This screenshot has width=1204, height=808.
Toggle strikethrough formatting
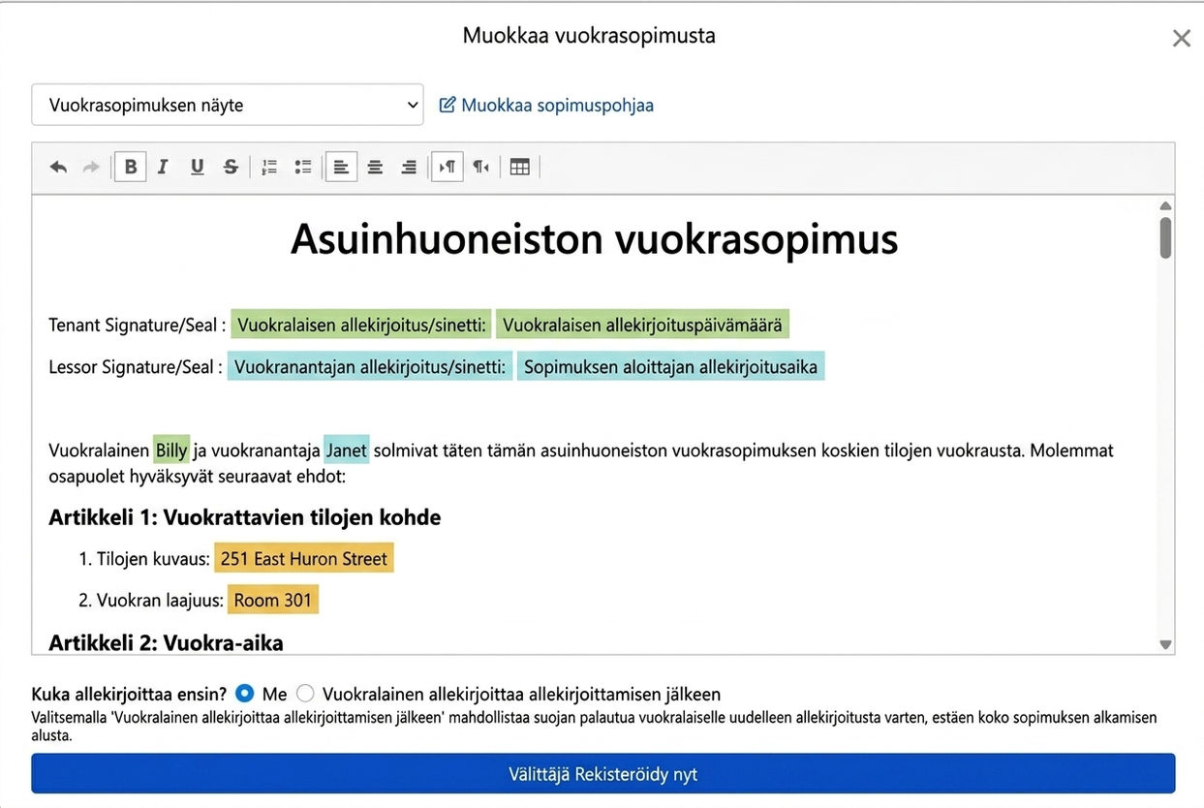[x=231, y=167]
